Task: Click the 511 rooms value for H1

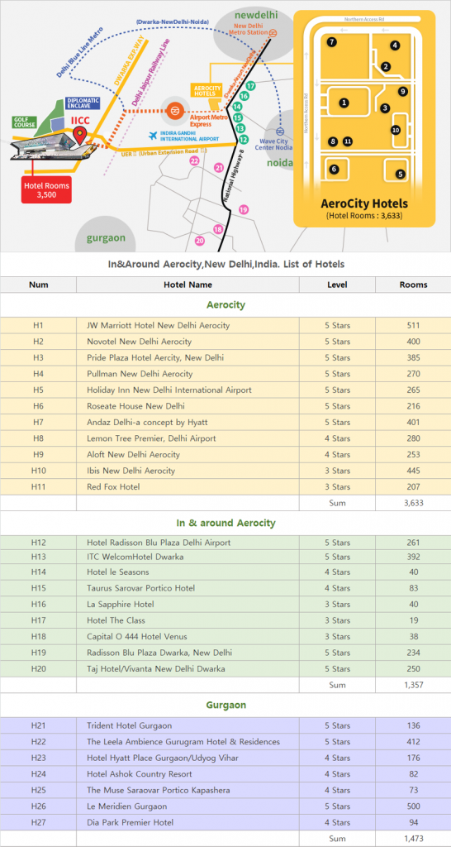Action: [x=413, y=325]
